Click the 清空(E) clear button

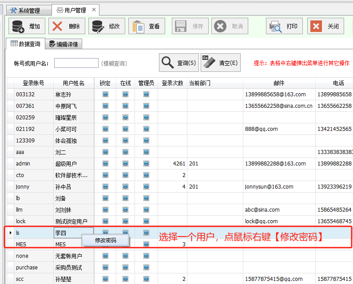(x=221, y=63)
